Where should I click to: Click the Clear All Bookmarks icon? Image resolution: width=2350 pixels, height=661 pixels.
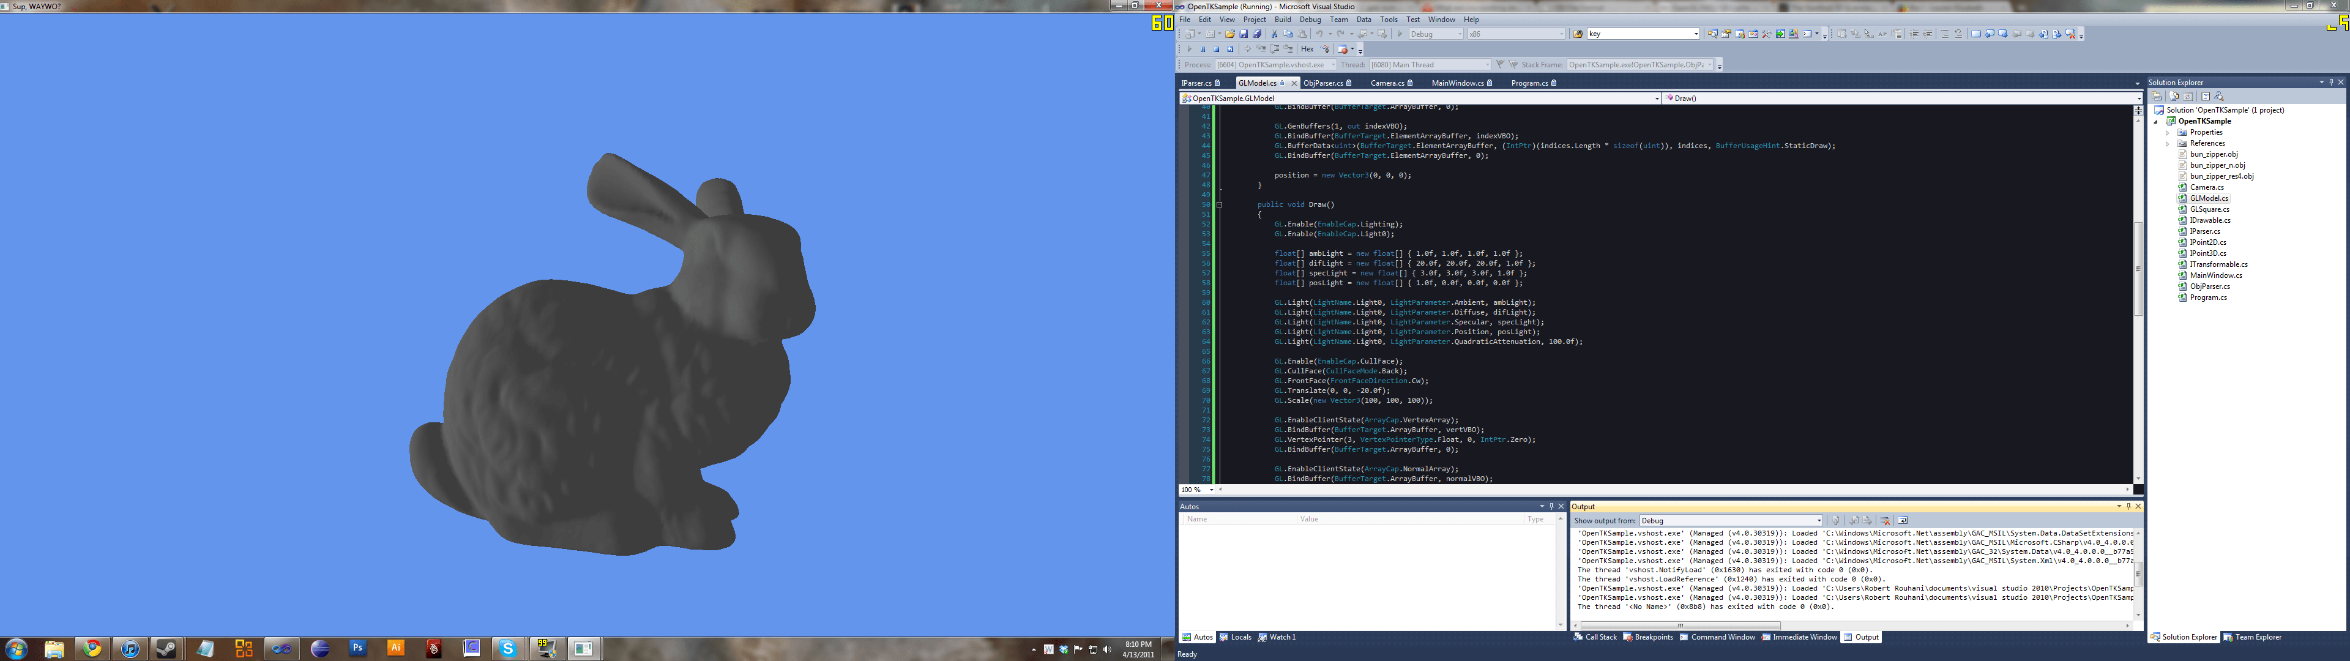pyautogui.click(x=2071, y=34)
